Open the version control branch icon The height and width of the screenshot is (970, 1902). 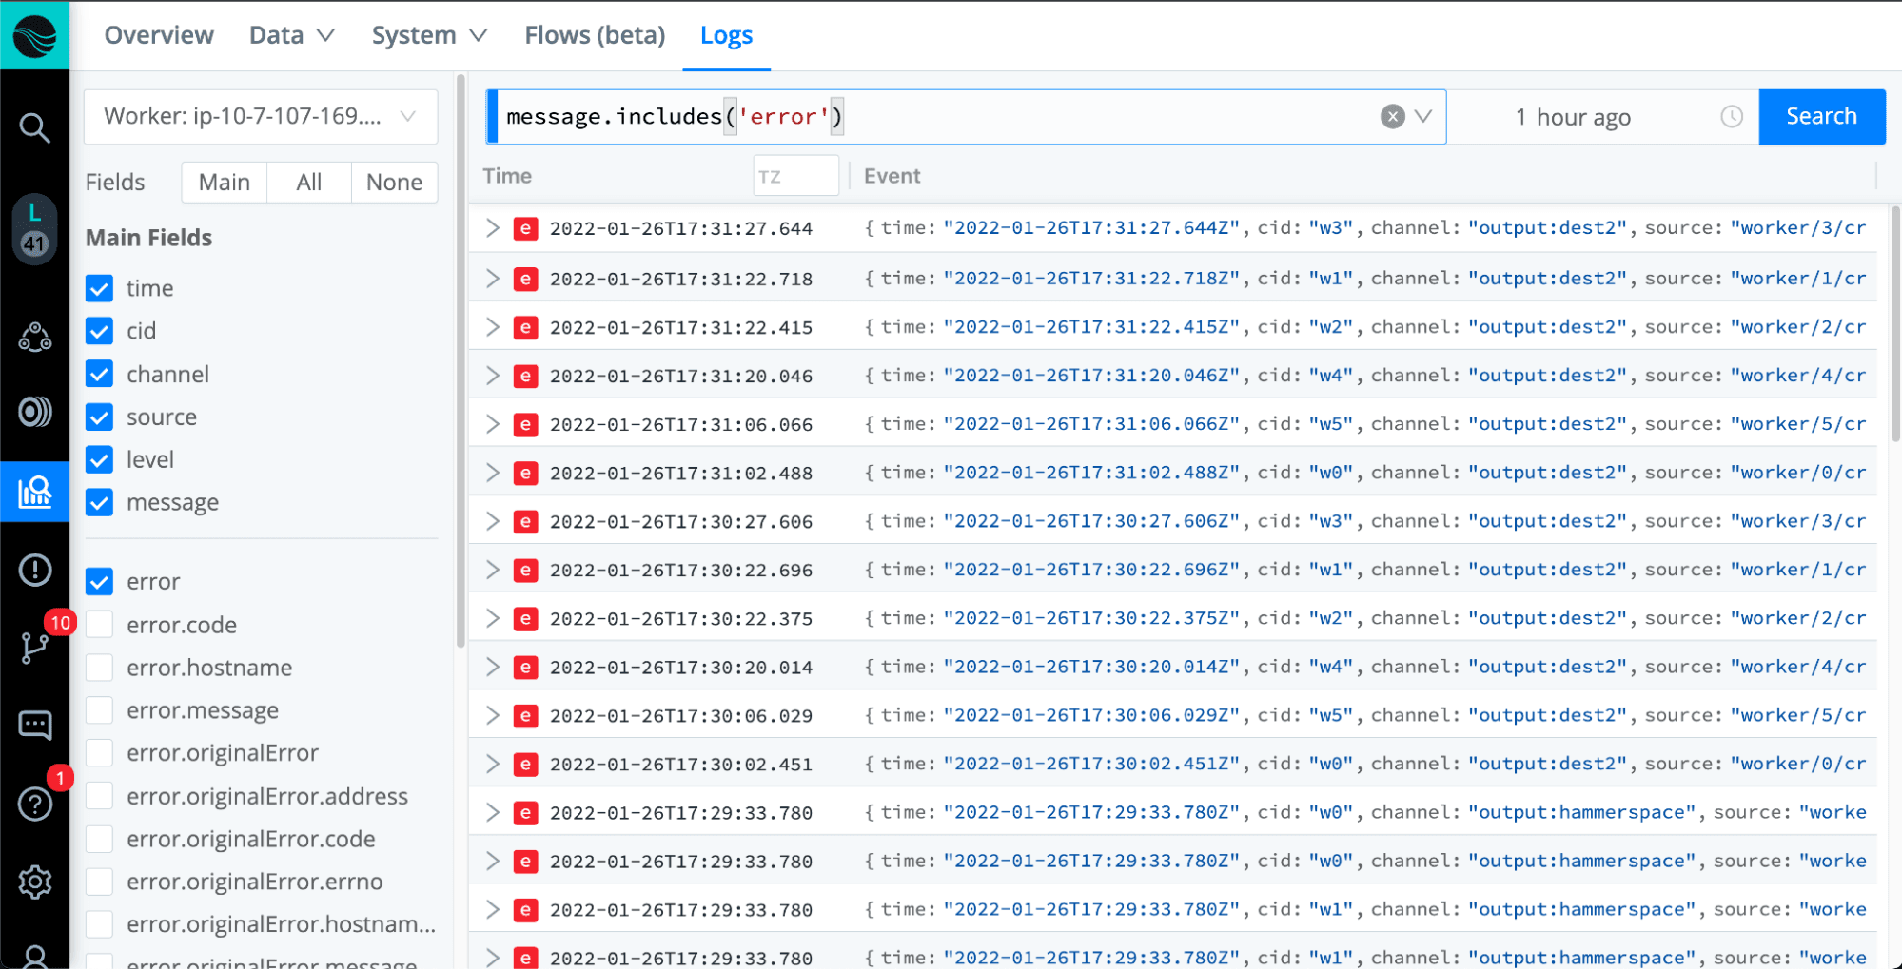35,648
